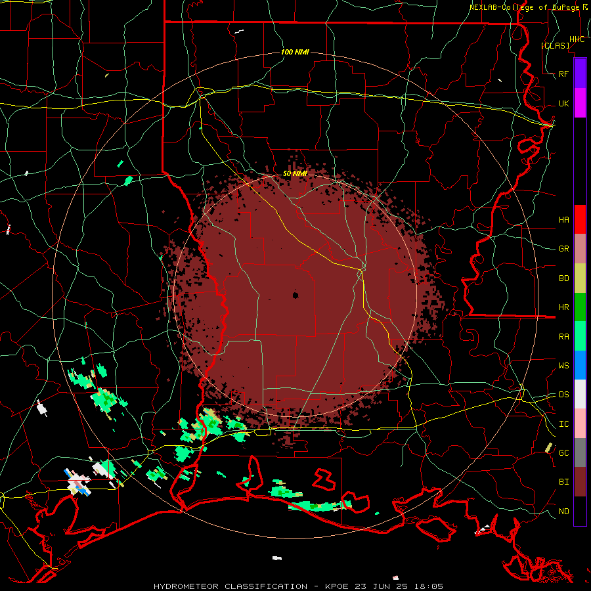Click the 'NEXLAB-College of DuPage' credit text
Screen dimensions: 591x591
point(524,7)
